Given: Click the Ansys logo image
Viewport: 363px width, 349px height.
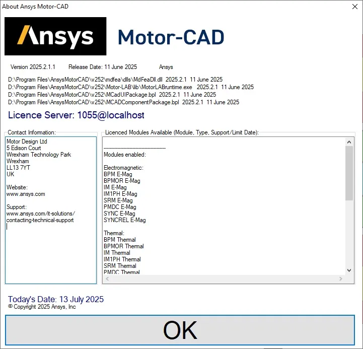Looking at the screenshot, I should click(x=55, y=36).
